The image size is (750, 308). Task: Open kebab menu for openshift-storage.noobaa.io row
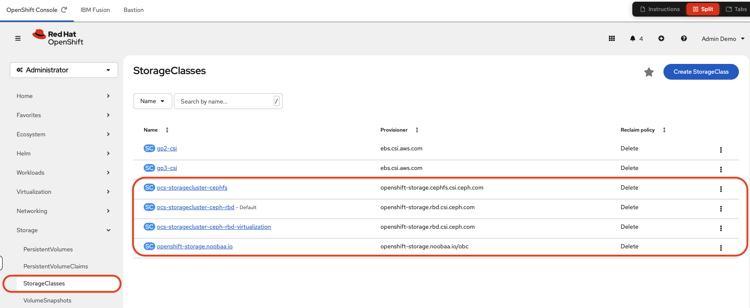pos(721,248)
